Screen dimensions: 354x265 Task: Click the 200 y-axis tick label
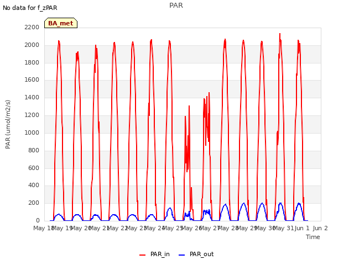click(34, 203)
